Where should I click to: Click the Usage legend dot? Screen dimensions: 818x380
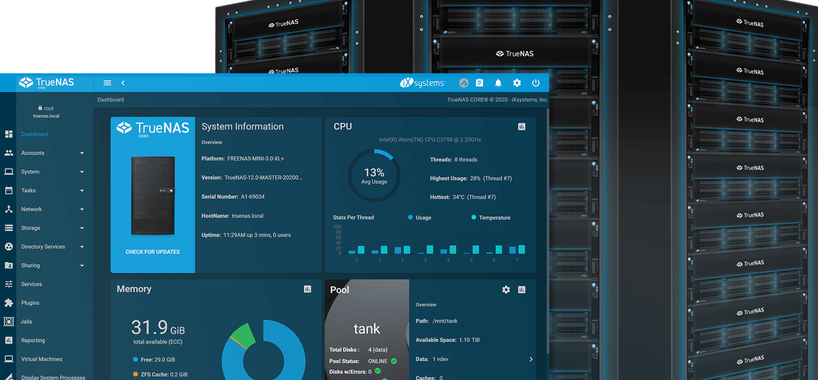(410, 218)
